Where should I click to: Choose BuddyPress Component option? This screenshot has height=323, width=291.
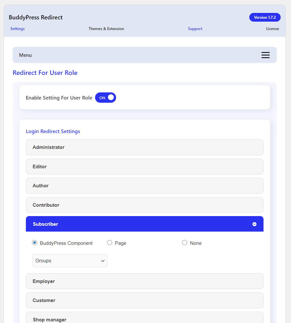tap(35, 242)
